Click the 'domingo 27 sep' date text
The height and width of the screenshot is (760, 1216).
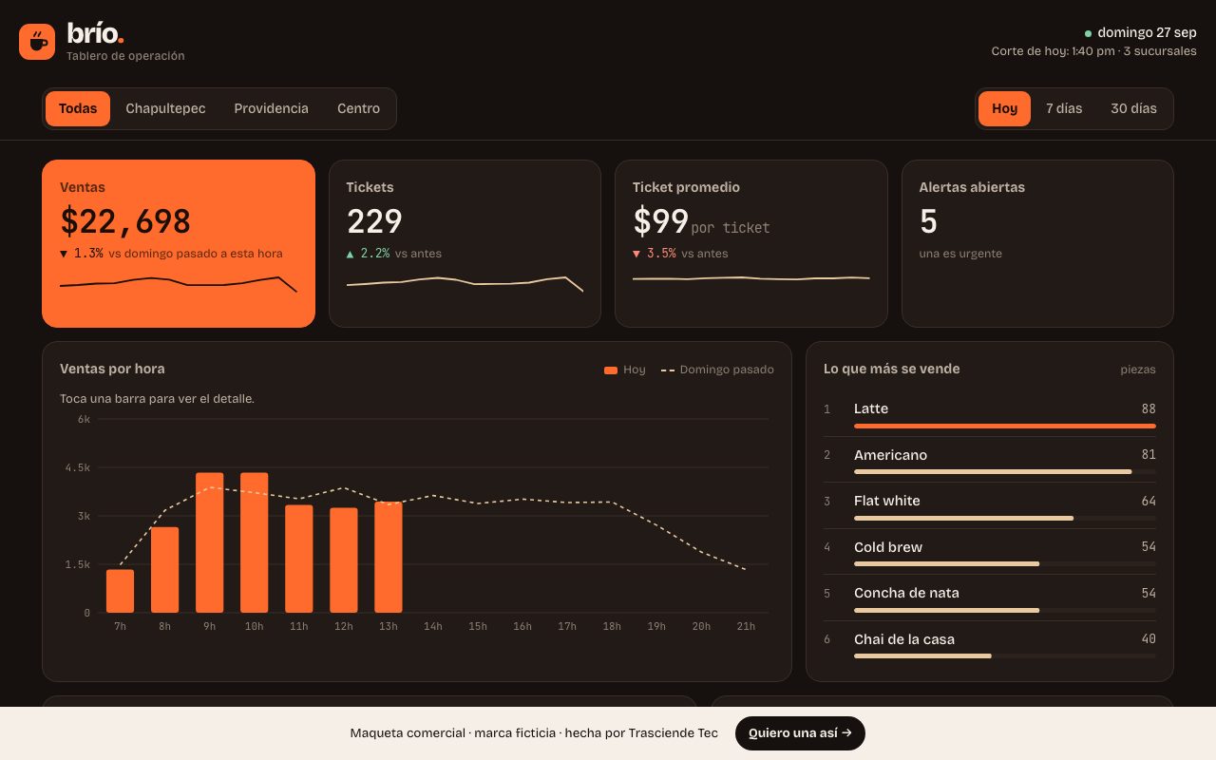[x=1147, y=32]
